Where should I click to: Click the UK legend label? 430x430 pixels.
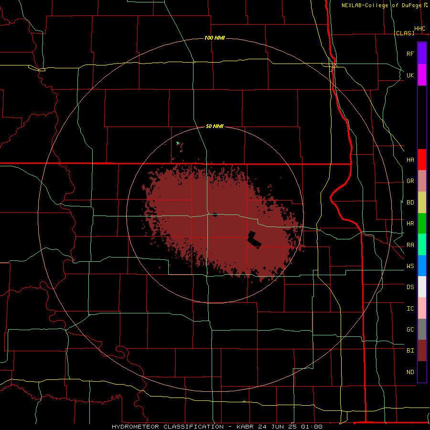pyautogui.click(x=410, y=75)
